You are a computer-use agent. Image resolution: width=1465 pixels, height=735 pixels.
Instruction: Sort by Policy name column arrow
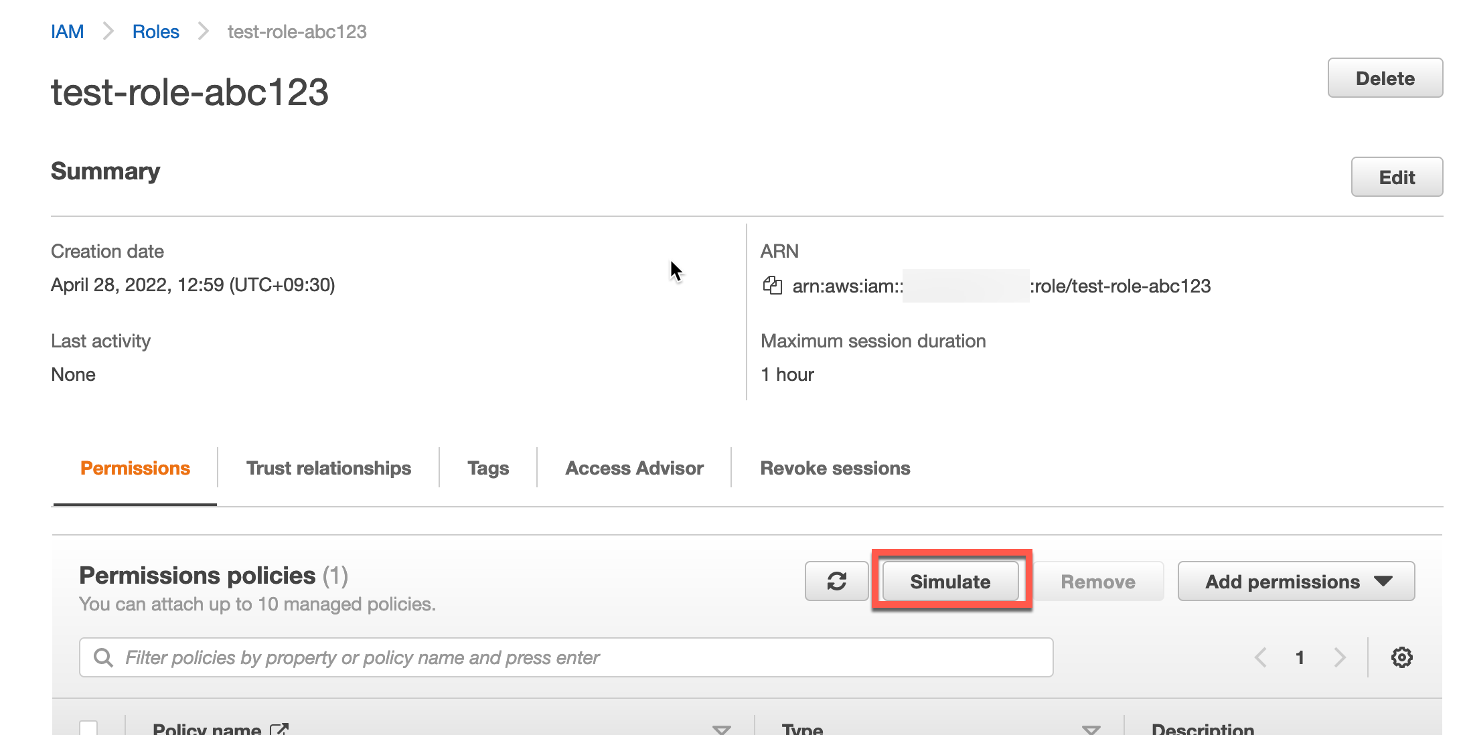(721, 729)
